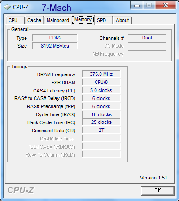
Task: Select the memory Type field showing DDR2
Action: pyautogui.click(x=55, y=38)
